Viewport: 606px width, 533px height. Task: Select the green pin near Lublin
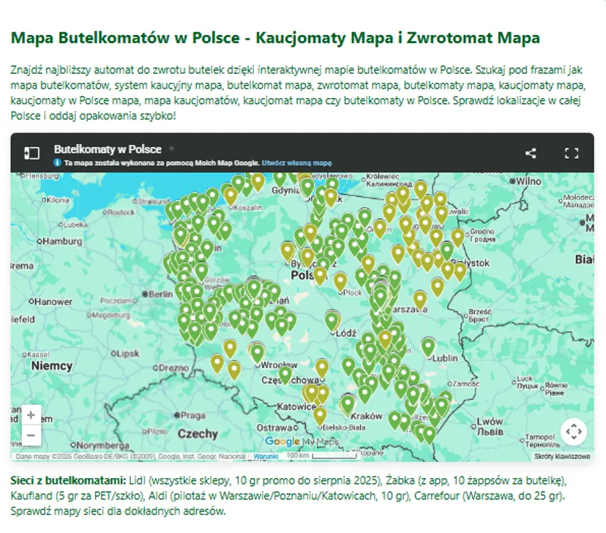click(x=428, y=347)
